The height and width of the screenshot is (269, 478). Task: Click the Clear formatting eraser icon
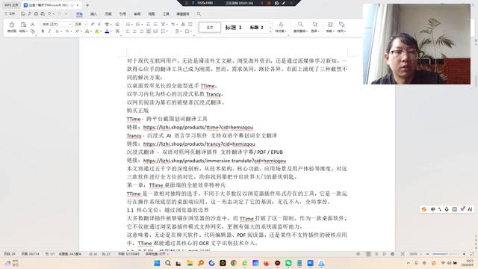(x=117, y=25)
